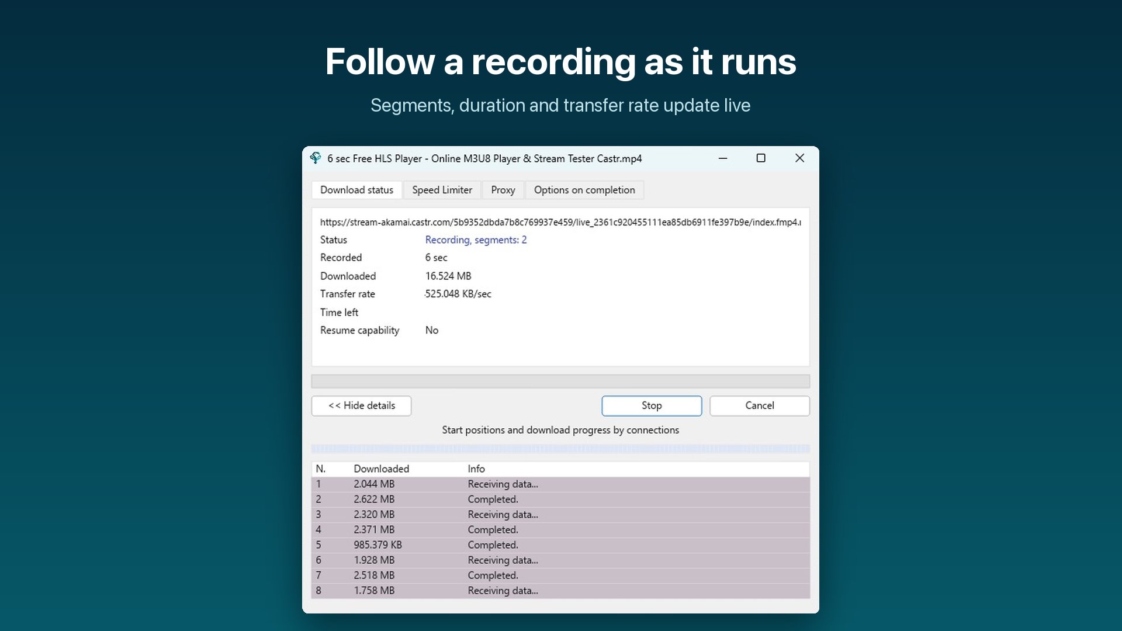Select connection row 2 with 2.622 MB
Screen dimensions: 1122x631
tap(560, 499)
